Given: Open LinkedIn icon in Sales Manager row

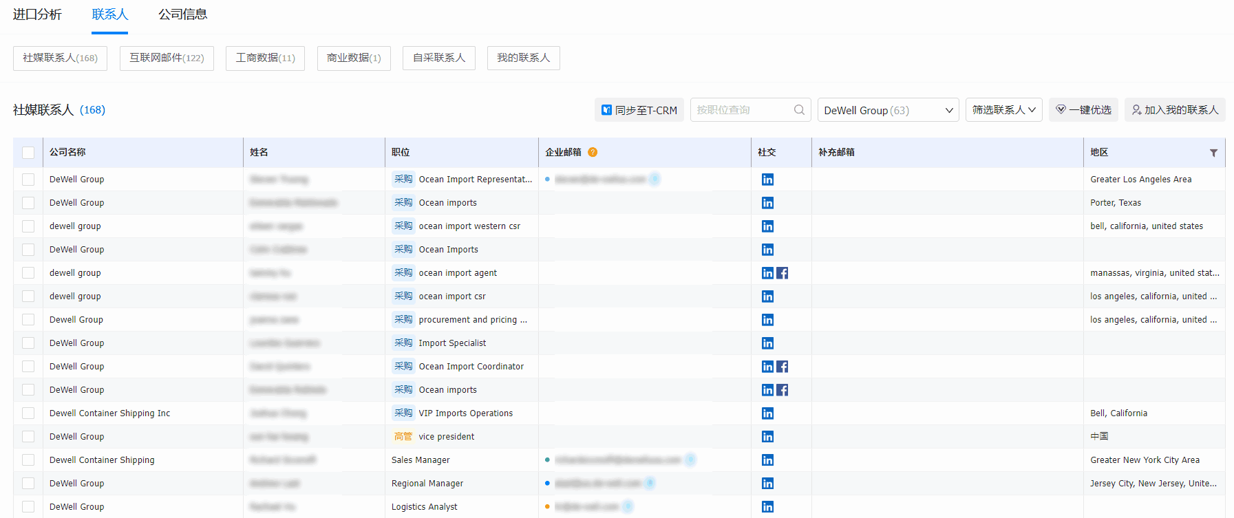Looking at the screenshot, I should tap(767, 460).
